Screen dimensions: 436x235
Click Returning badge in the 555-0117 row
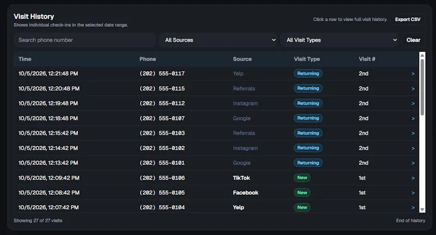click(308, 73)
